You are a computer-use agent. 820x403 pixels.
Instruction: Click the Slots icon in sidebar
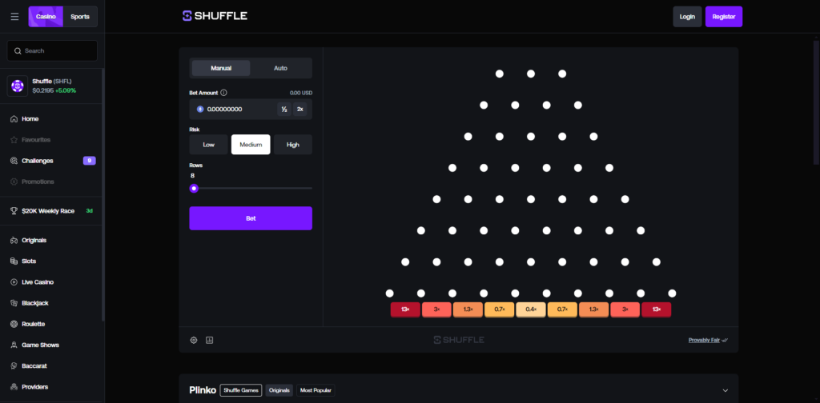tap(14, 261)
